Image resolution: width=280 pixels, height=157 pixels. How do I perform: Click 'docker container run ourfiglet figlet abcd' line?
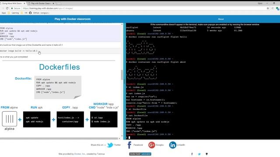pyautogui.click(x=156, y=62)
